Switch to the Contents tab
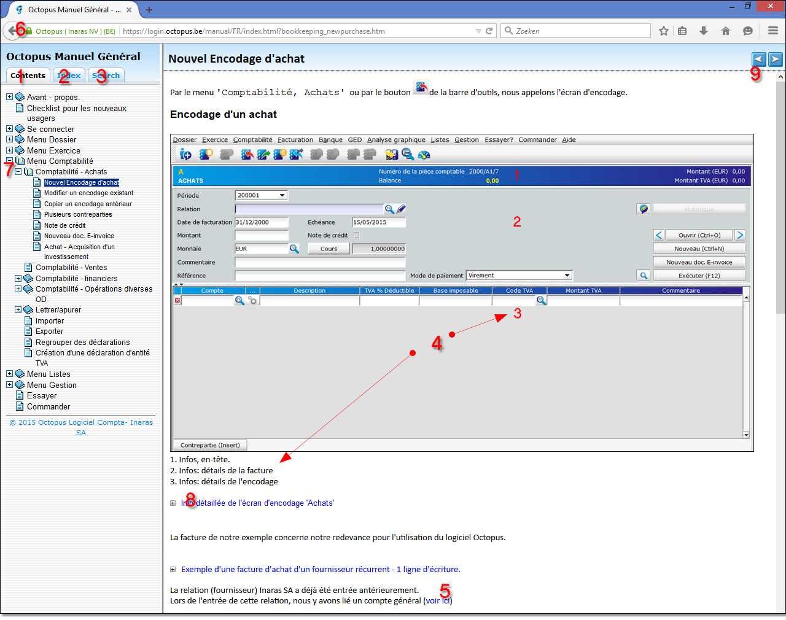The image size is (786, 620). 28,75
